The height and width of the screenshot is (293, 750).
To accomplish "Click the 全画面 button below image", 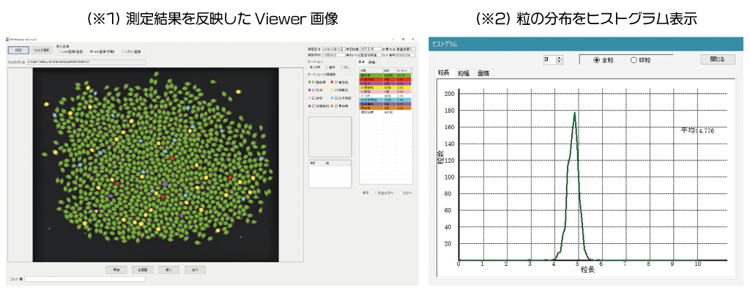I will click(x=144, y=270).
